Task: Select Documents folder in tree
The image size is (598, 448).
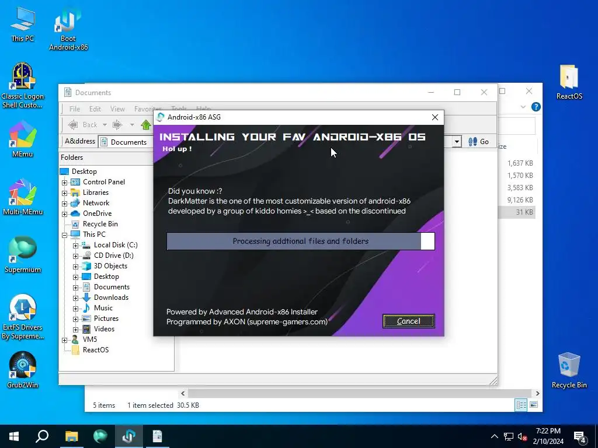Action: [112, 287]
